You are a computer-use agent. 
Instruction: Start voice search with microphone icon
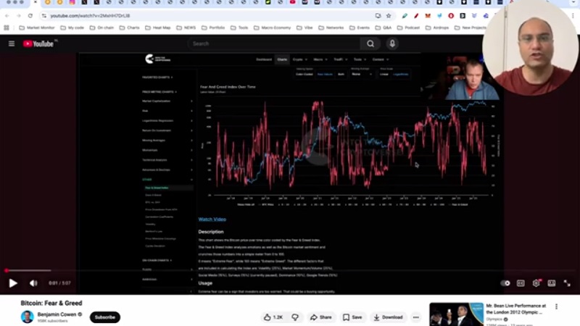392,43
